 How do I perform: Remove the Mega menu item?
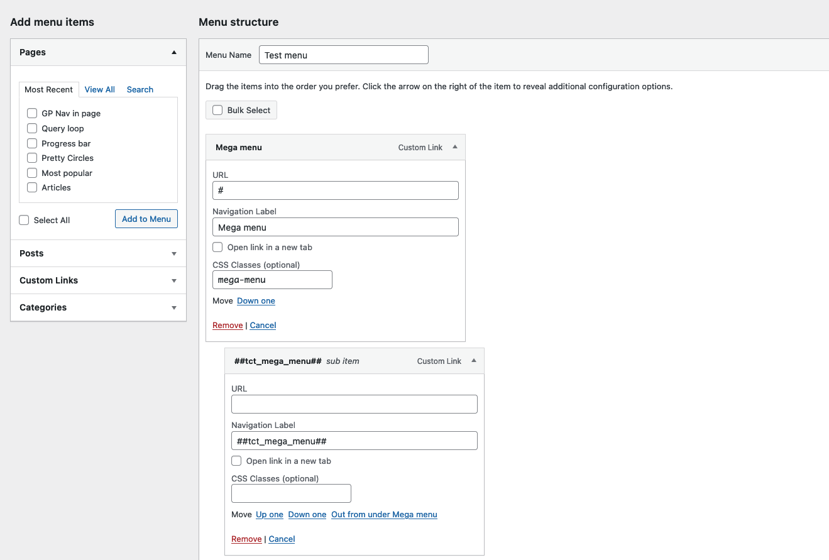click(228, 325)
